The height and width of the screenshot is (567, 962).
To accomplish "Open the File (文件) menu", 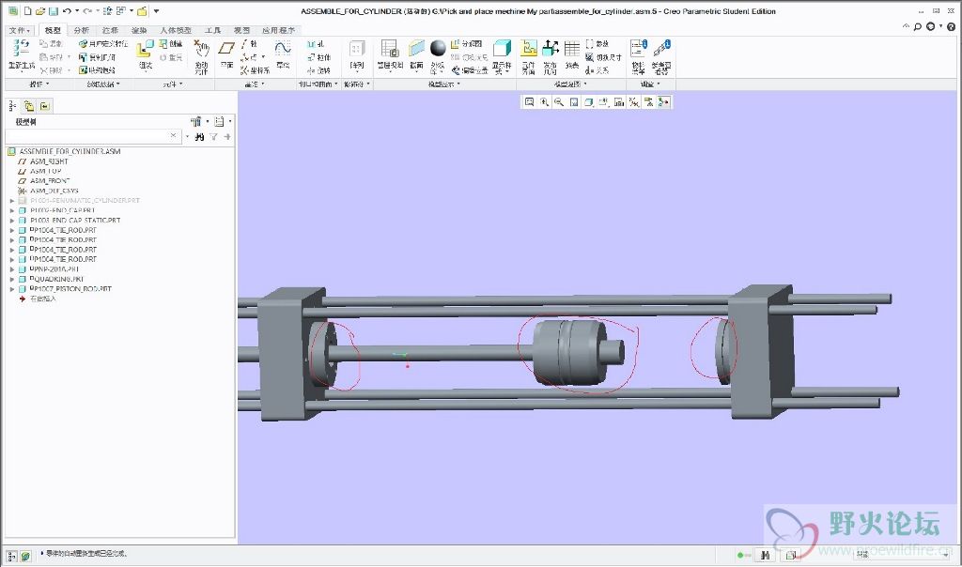I will click(x=20, y=30).
